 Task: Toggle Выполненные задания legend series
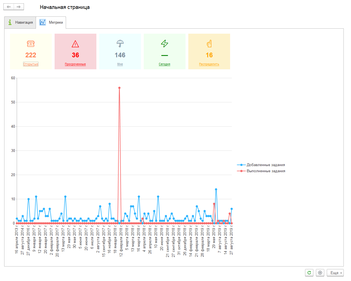(x=265, y=171)
